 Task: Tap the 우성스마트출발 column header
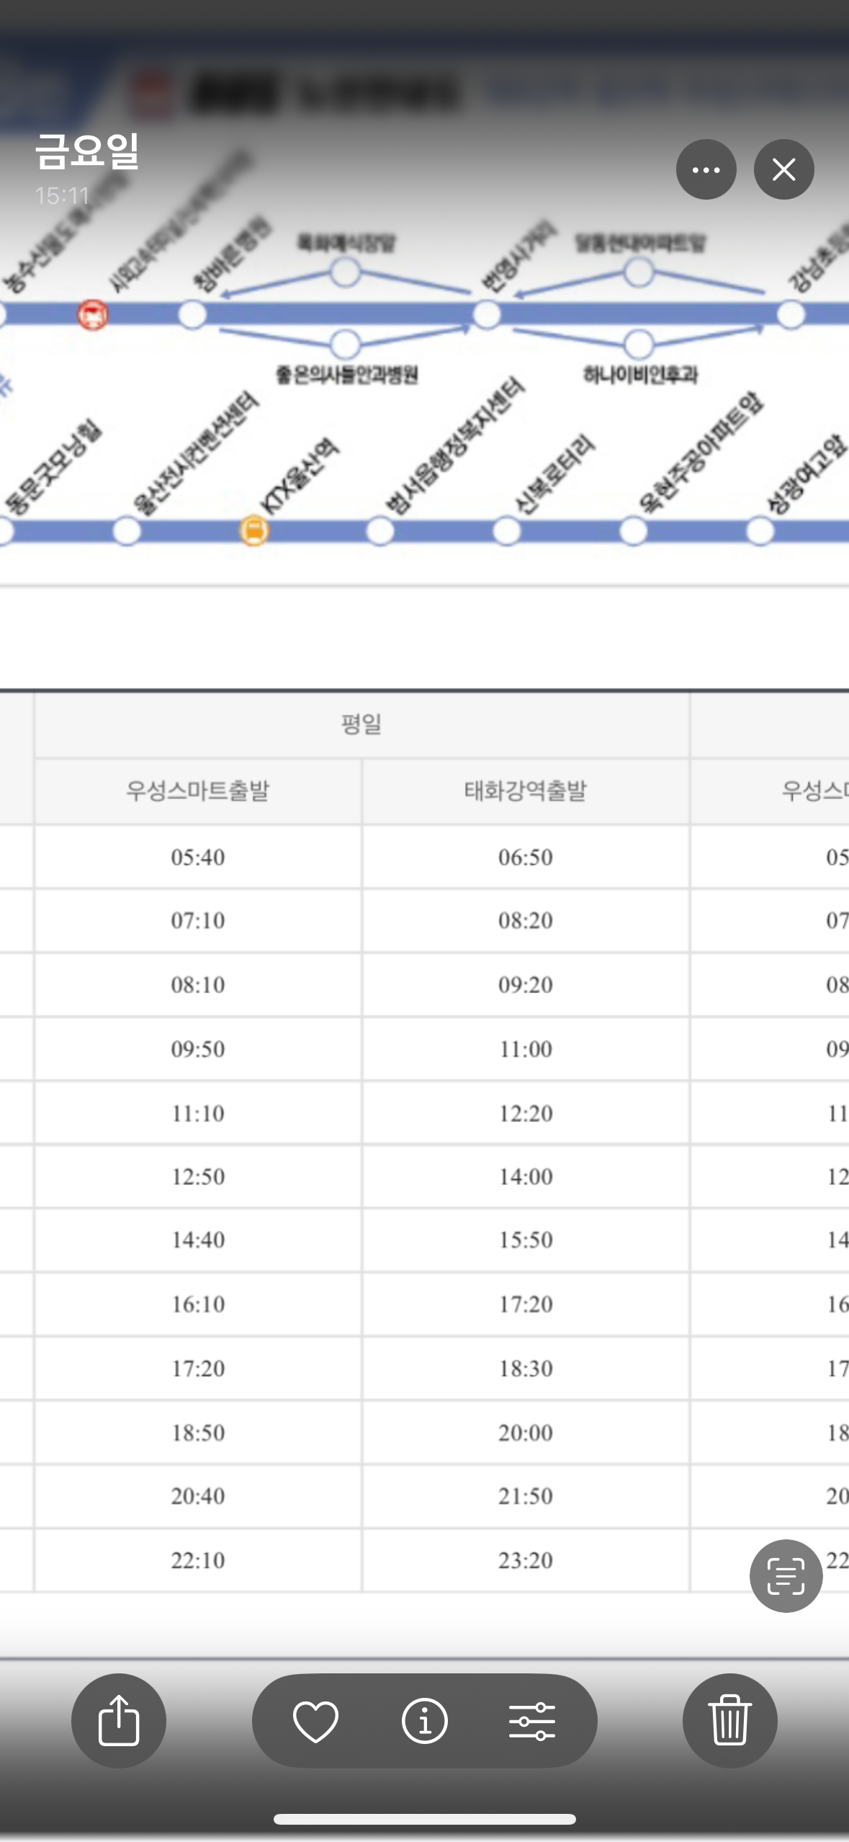click(197, 791)
